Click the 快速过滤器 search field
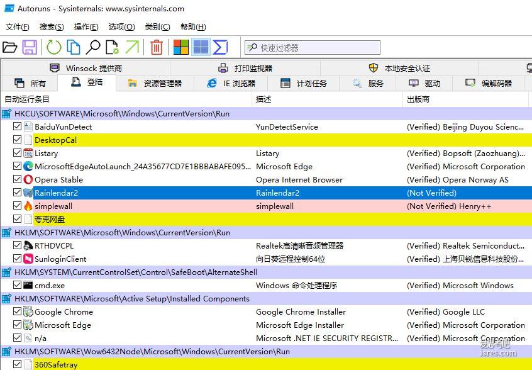The image size is (532, 370). click(x=313, y=48)
